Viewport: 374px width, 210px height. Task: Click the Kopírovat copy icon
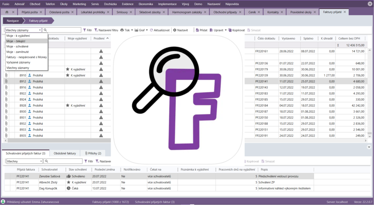coord(230,30)
